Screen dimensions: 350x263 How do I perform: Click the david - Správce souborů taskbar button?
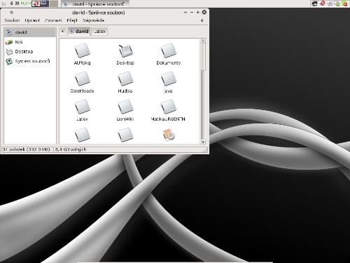click(x=95, y=4)
